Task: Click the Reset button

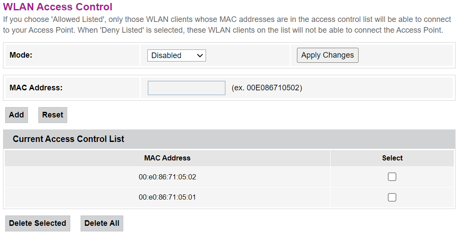Action: pyautogui.click(x=53, y=115)
